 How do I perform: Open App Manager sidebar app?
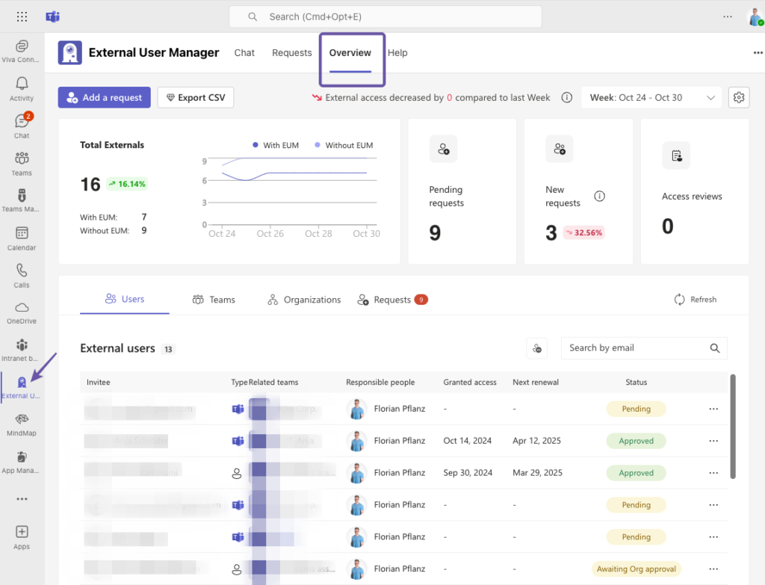coord(22,462)
